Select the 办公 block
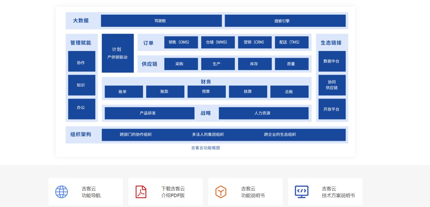This screenshot has width=430, height=207. point(82,109)
